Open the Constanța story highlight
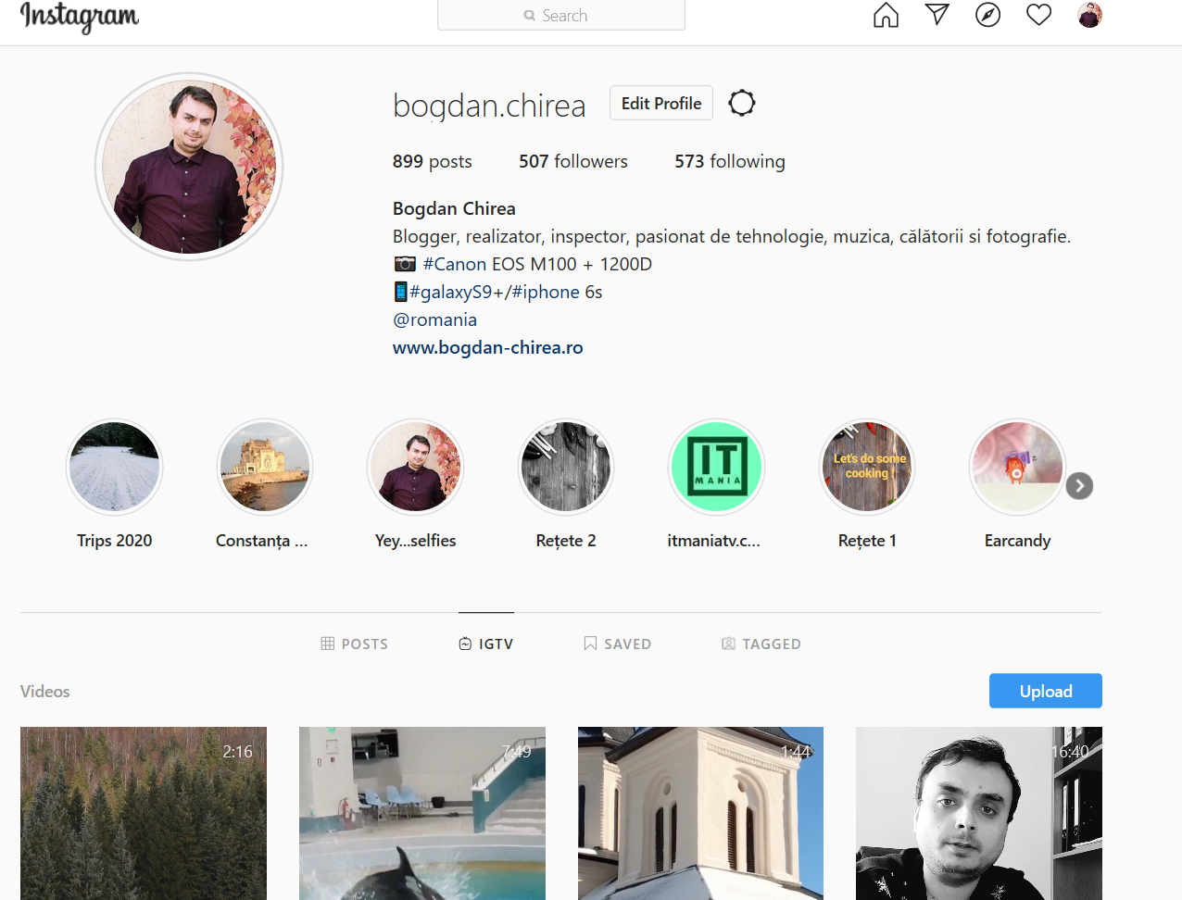 click(264, 467)
